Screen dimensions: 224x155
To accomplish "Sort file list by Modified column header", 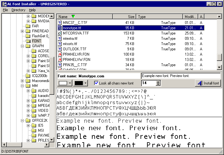I will tap(190, 16).
